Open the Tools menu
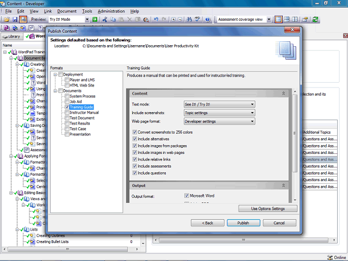This screenshot has width=348, height=261. [x=87, y=11]
